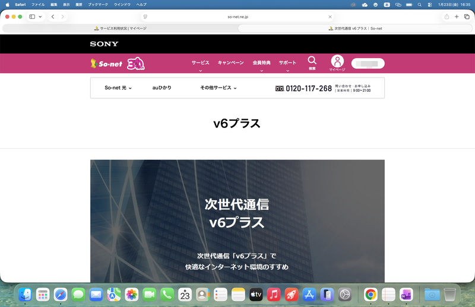Open Control Center in menu bar
475x307 pixels.
(429, 5)
